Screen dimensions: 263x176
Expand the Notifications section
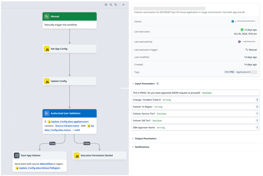tap(133, 147)
